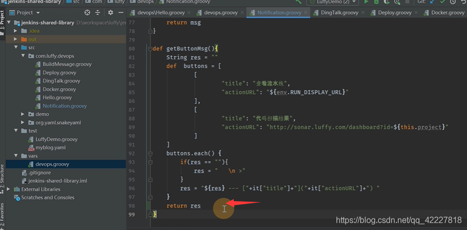Close the Deploy.groovy tab

(x=416, y=13)
